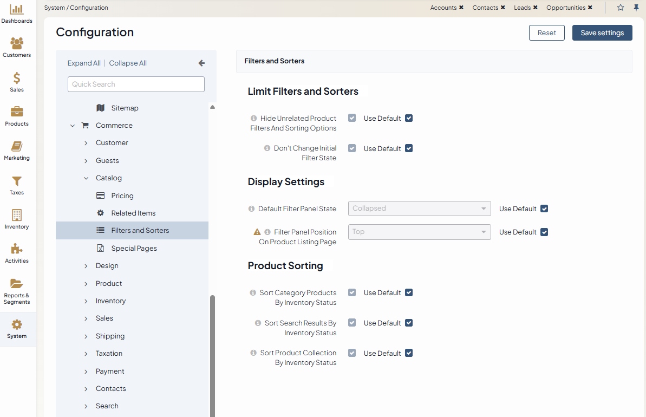Remove the Accounts pinned shortcut
The height and width of the screenshot is (417, 646).
coord(461,8)
